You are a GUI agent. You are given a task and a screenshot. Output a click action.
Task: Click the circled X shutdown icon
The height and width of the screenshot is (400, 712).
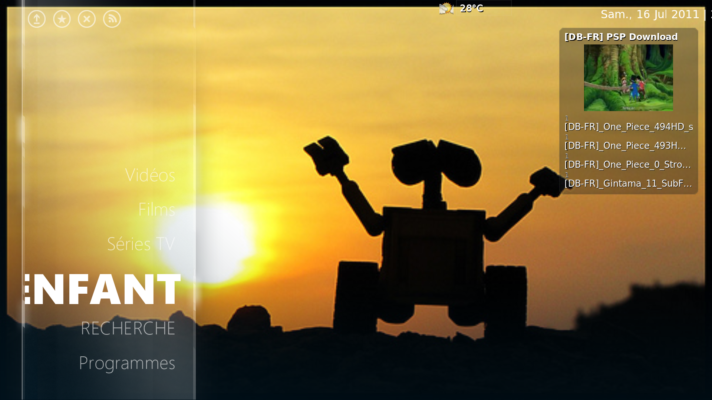point(87,19)
